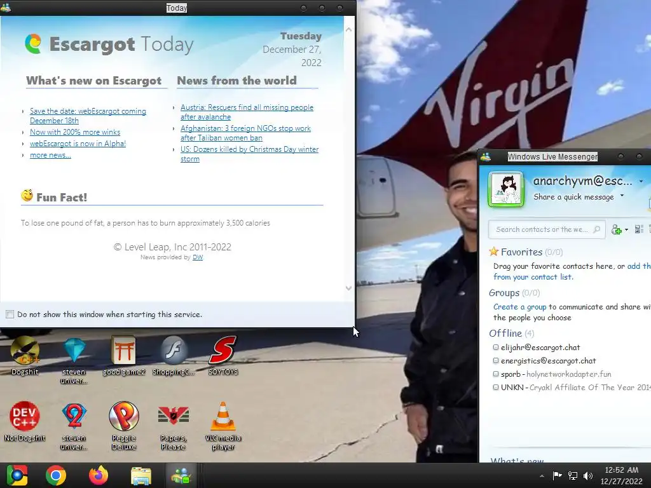The image size is (651, 488).
Task: Open the steven univer... icon with number 2
Action: click(x=74, y=426)
